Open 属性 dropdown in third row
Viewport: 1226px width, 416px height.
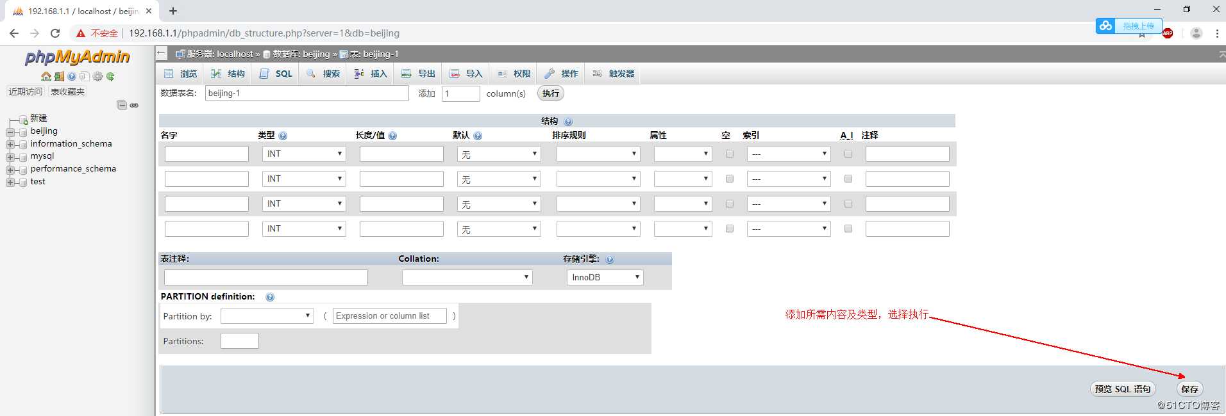pos(683,204)
